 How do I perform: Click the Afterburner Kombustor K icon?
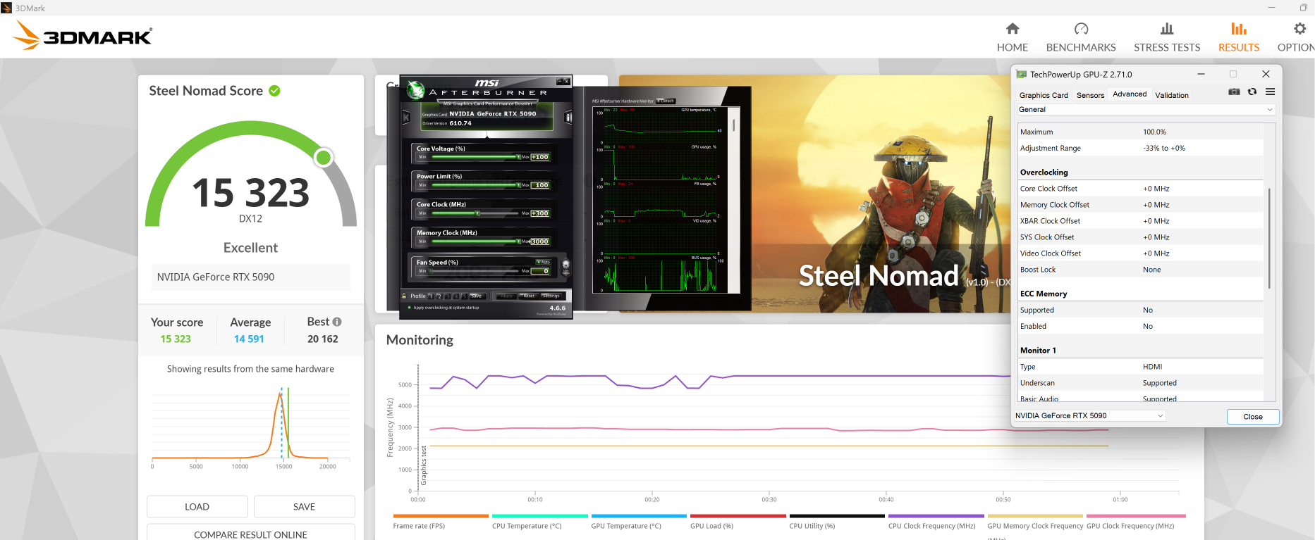click(x=406, y=118)
